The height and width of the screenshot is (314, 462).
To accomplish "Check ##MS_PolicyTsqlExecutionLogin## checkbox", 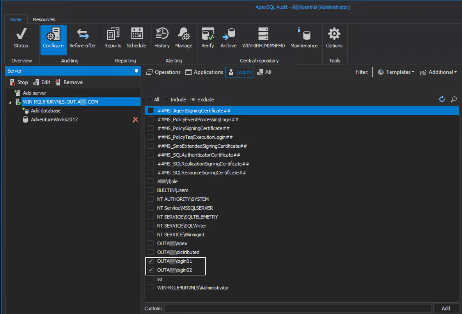I will 151,137.
